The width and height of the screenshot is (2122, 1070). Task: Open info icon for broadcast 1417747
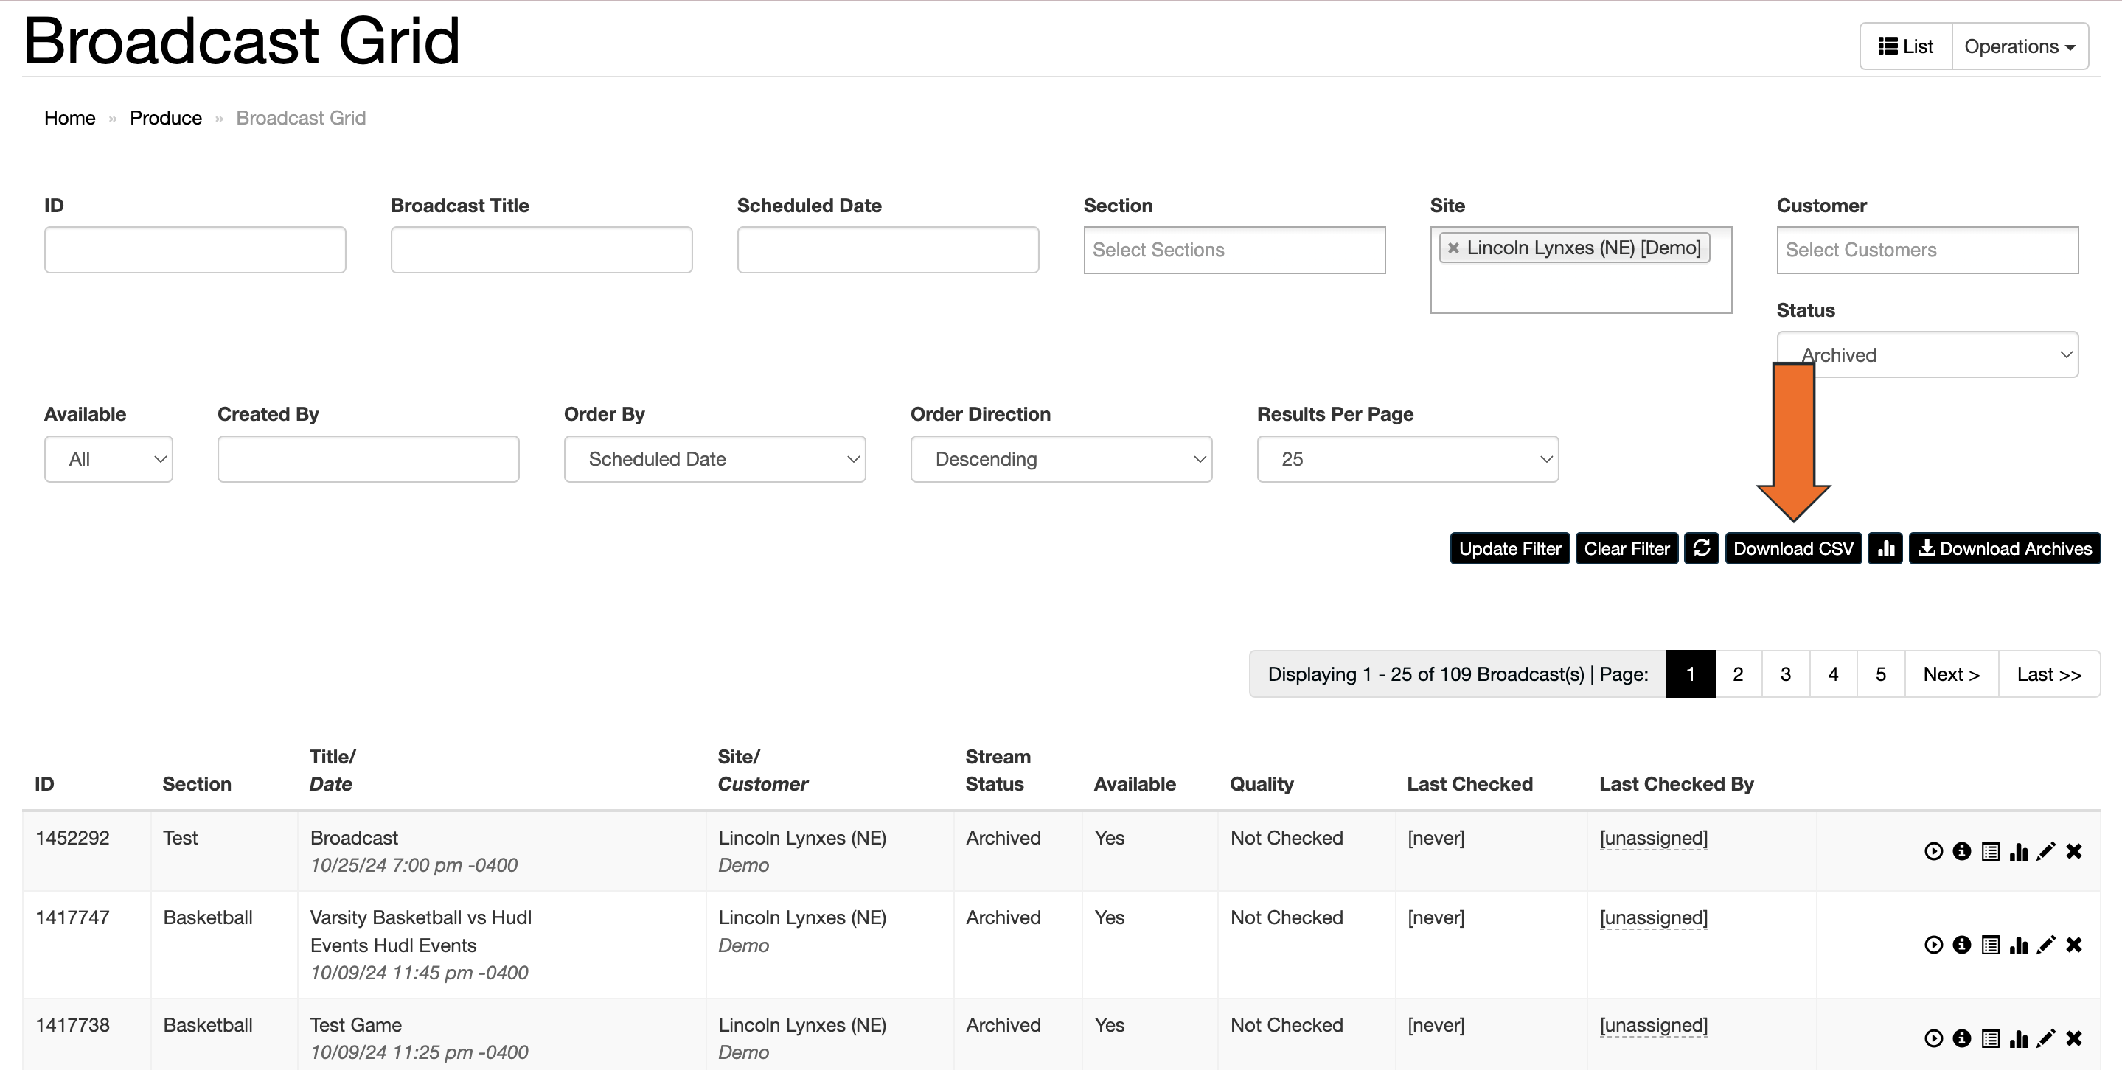tap(1961, 945)
